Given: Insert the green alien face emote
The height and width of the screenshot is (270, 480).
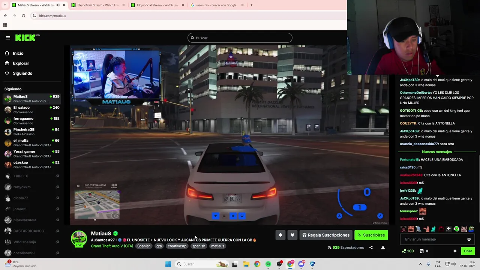Looking at the screenshot, I should pos(456,229).
